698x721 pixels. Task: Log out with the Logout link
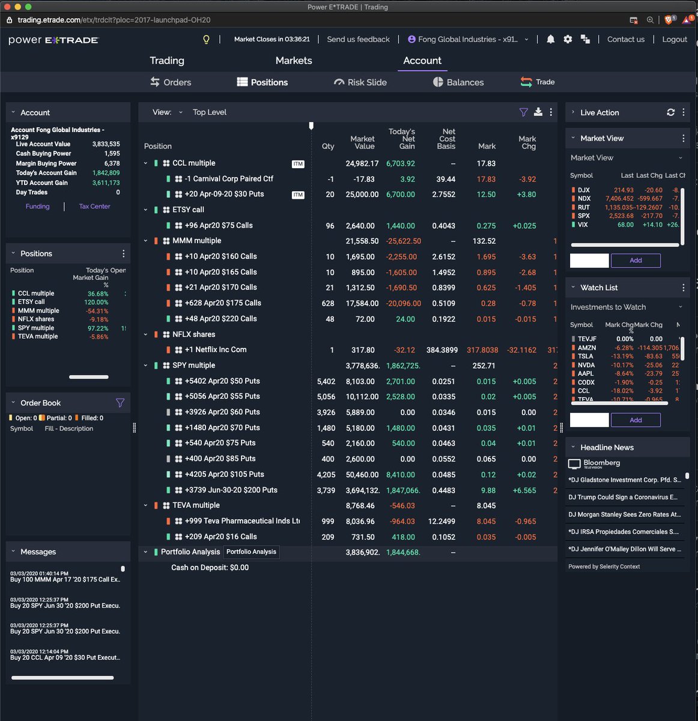coord(675,39)
